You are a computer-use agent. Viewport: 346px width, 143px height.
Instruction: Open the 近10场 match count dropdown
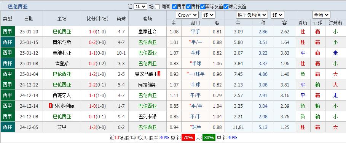[x=140, y=6]
